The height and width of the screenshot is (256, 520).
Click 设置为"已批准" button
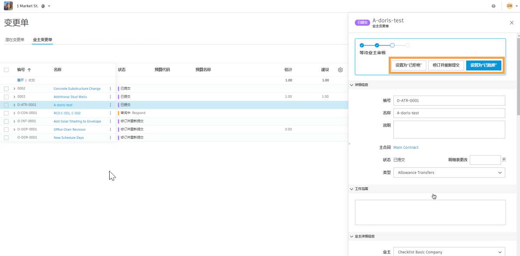(x=484, y=65)
